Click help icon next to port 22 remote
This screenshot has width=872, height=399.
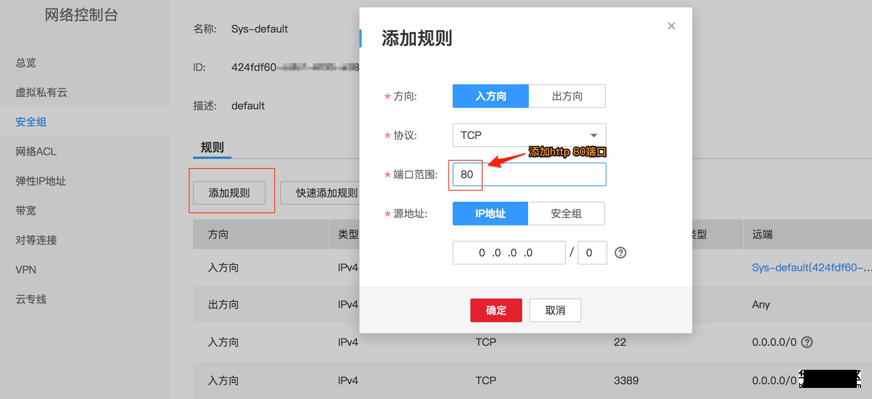click(807, 342)
